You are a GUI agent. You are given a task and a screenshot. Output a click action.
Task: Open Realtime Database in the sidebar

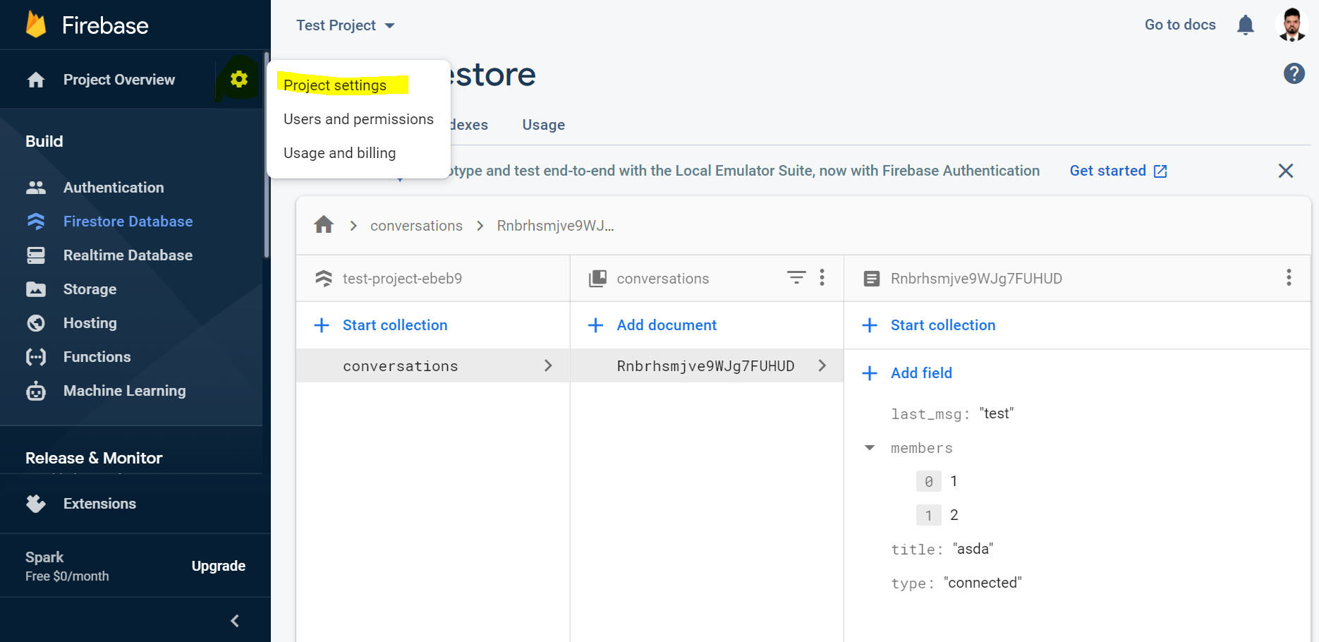[x=128, y=255]
